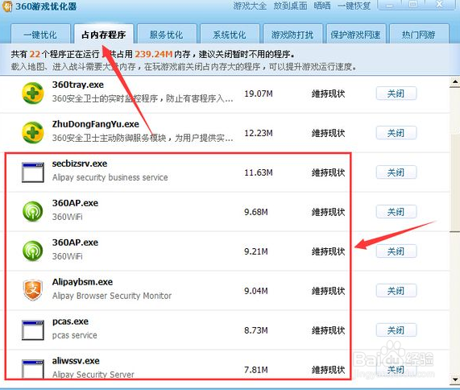Click the 19.07M memory value
Image resolution: width=460 pixels, height=390 pixels.
pos(259,93)
